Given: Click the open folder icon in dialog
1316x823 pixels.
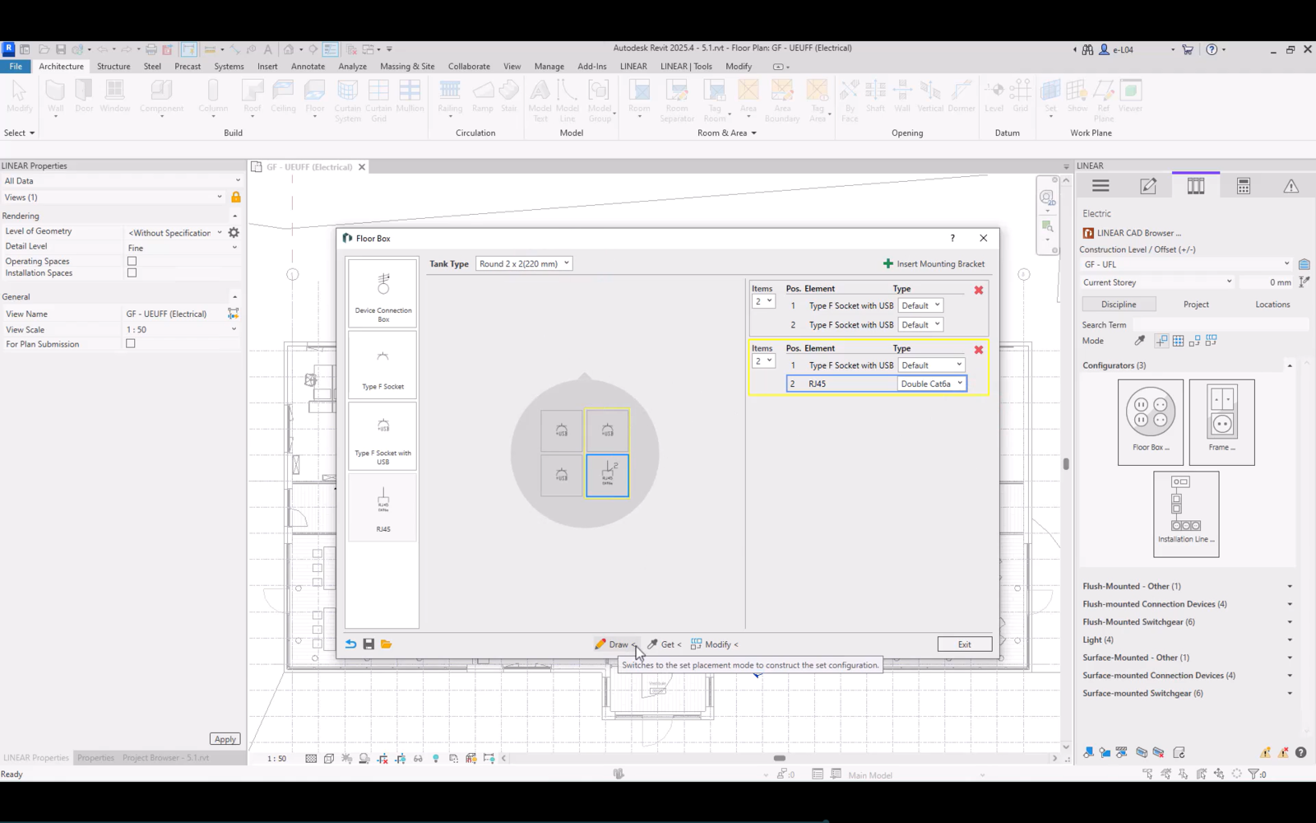Looking at the screenshot, I should (387, 644).
